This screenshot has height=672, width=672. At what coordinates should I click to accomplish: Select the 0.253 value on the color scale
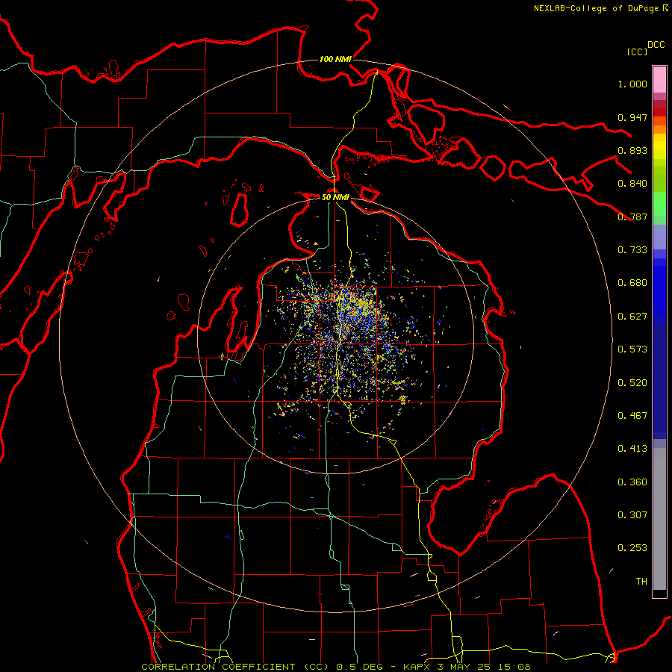[632, 548]
